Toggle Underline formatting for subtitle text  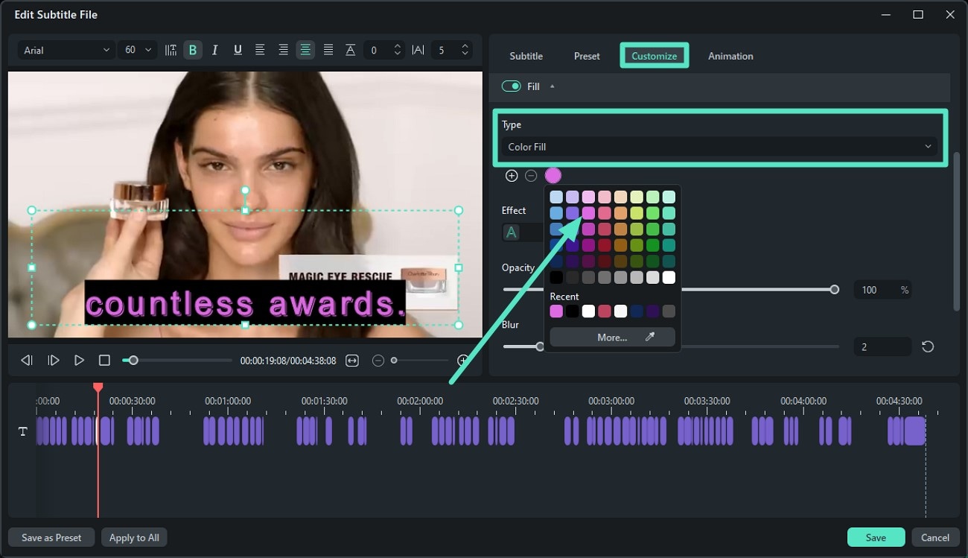pyautogui.click(x=238, y=50)
